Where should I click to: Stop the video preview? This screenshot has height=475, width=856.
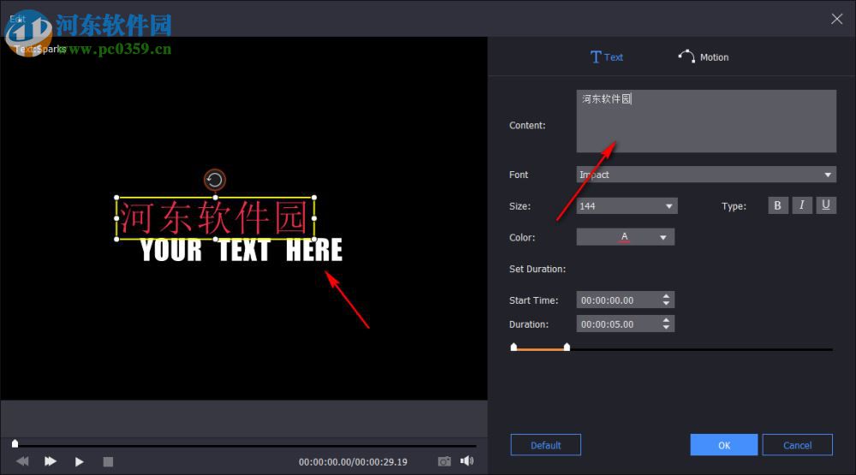[x=108, y=462]
